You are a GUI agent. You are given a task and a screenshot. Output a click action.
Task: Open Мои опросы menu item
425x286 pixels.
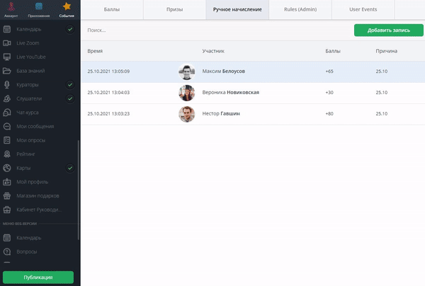(x=31, y=140)
